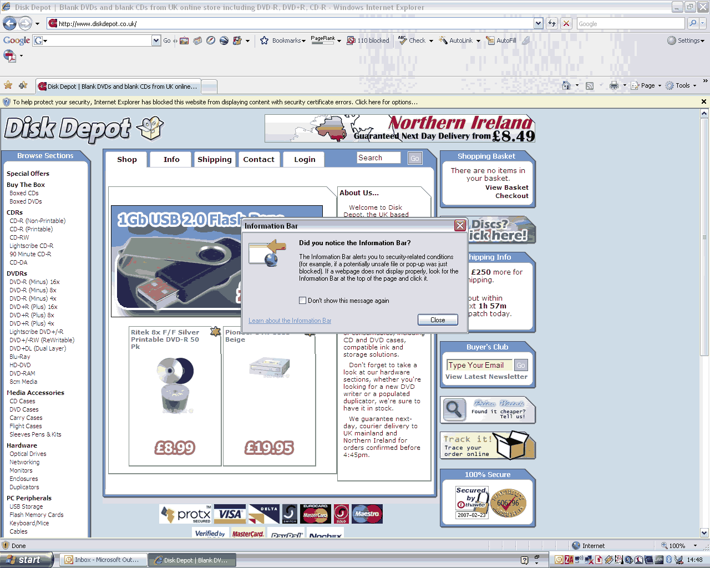The height and width of the screenshot is (568, 710).
Task: Click the Favorites Center star icon
Action: pos(8,85)
